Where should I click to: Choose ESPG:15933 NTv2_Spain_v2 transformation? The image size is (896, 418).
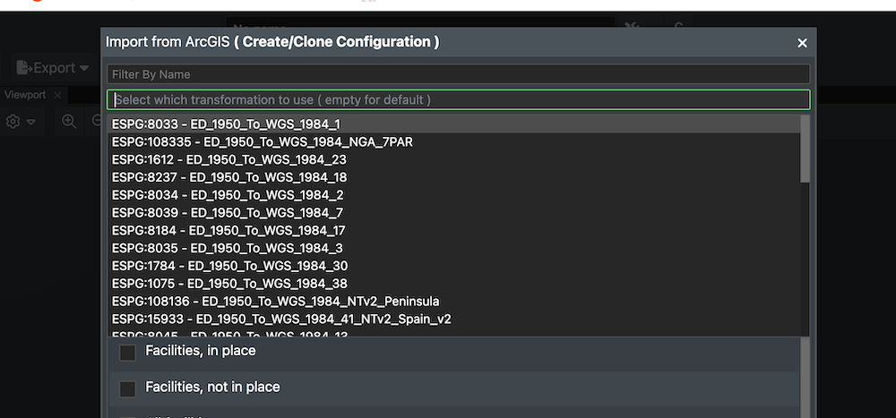[x=454, y=319]
